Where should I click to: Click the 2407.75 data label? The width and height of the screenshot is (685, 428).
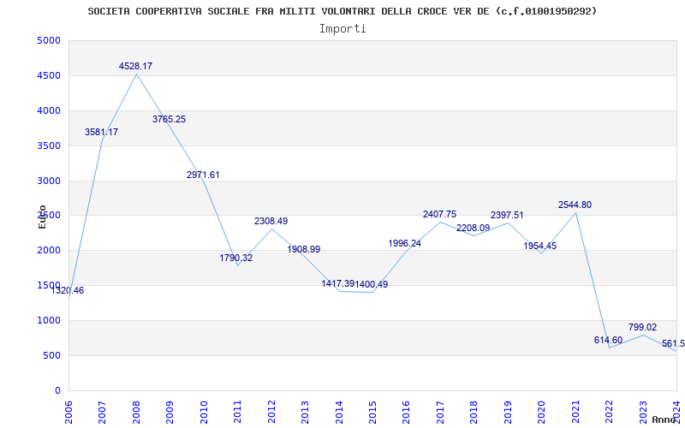point(439,215)
